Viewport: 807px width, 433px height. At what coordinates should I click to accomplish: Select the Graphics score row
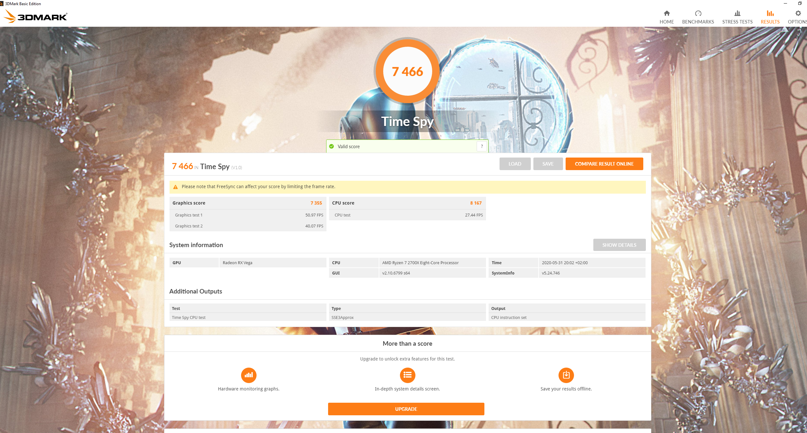coord(248,203)
